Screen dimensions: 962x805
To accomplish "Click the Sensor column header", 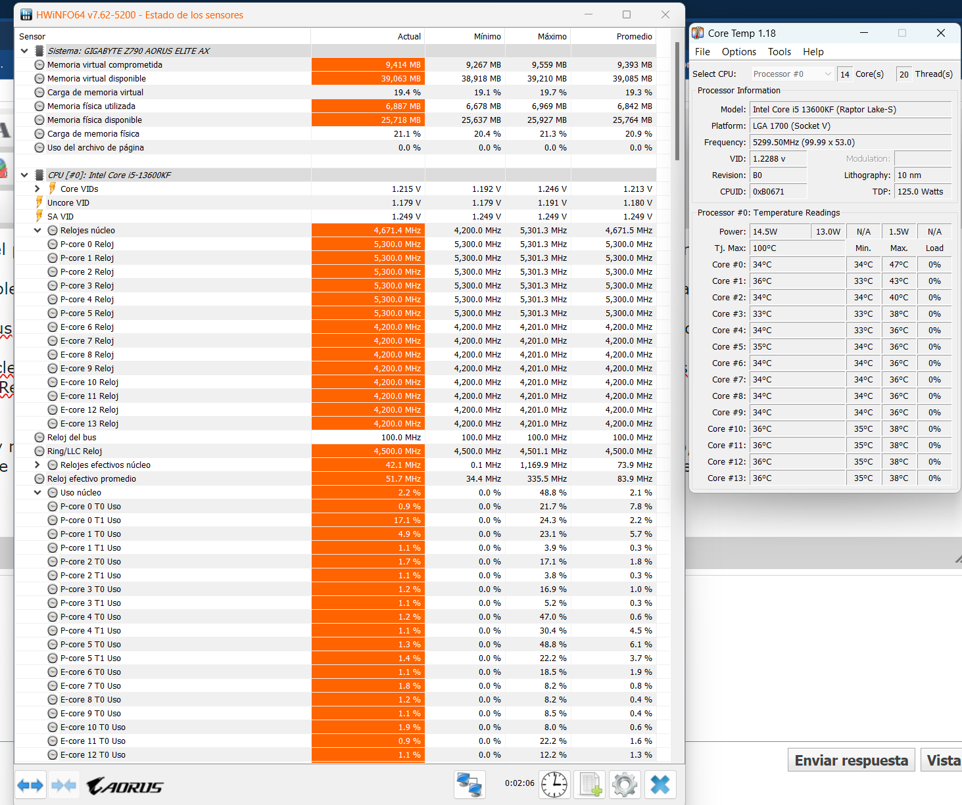I will pos(162,36).
